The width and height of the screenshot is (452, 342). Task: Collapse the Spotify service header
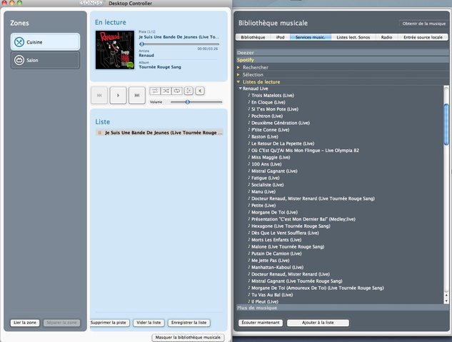343,60
